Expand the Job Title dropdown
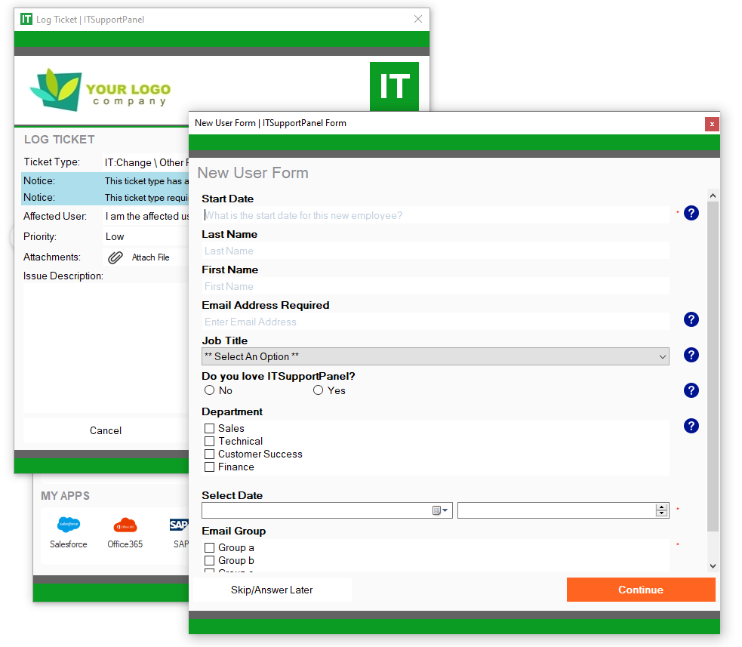Image resolution: width=742 pixels, height=647 pixels. tap(435, 356)
